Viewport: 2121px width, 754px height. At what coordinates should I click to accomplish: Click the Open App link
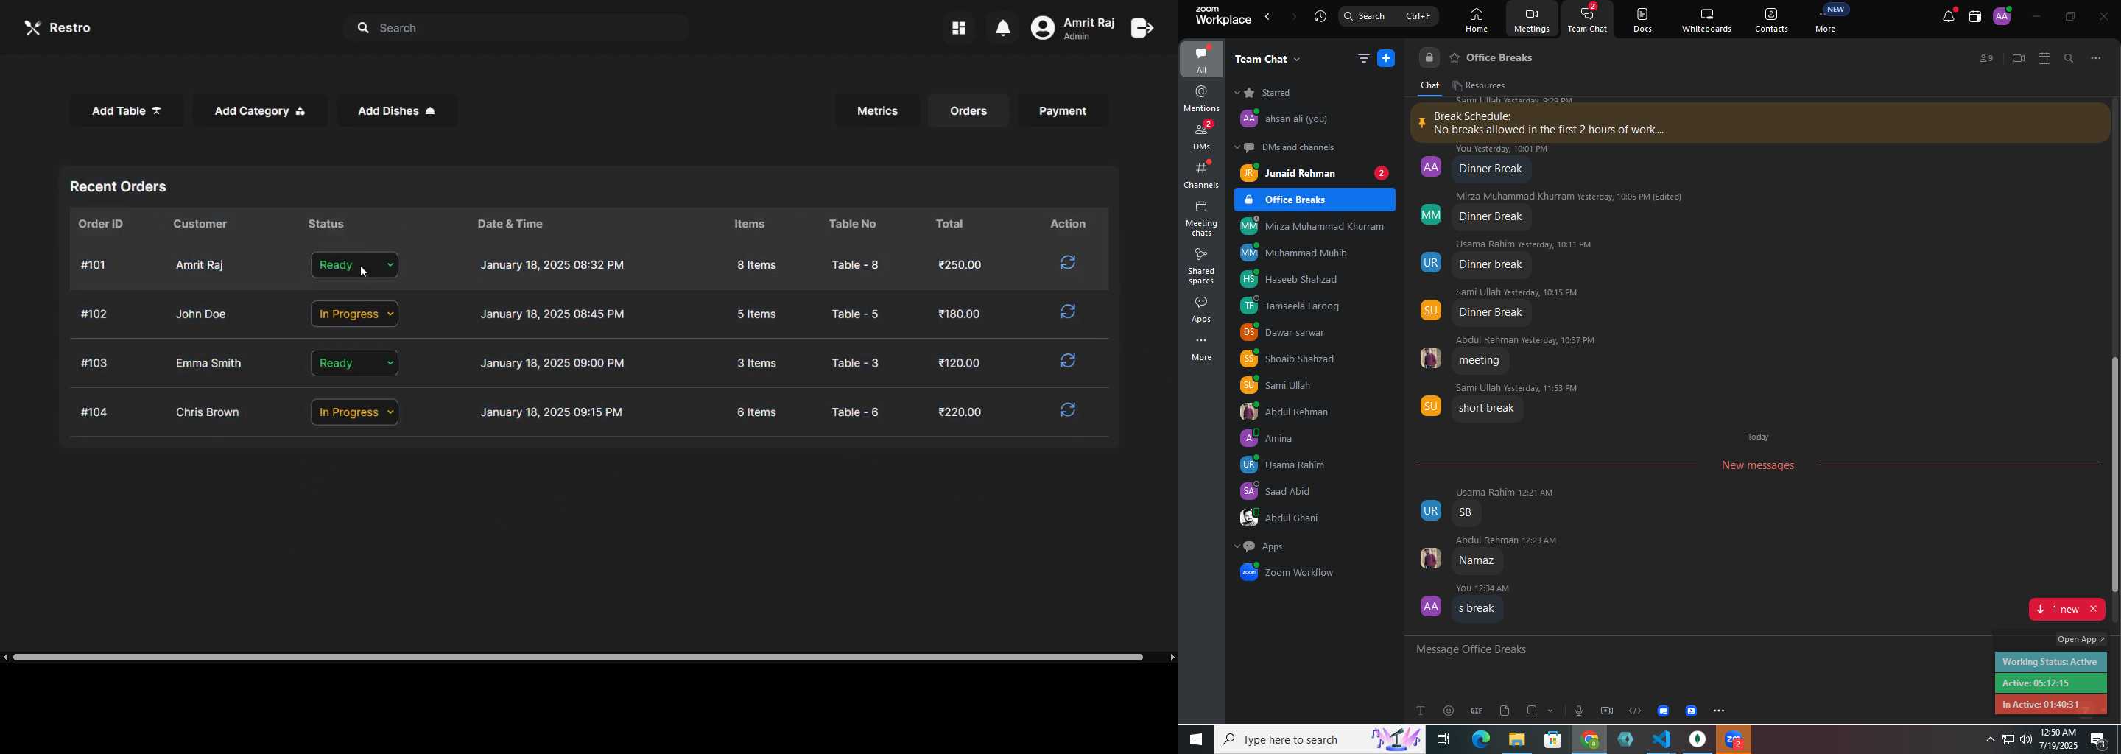point(2080,640)
